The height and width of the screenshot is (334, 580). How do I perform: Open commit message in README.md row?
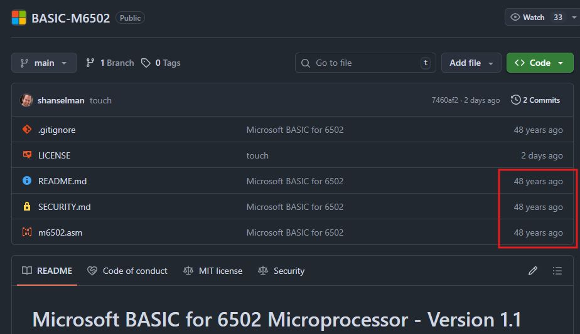click(x=295, y=181)
